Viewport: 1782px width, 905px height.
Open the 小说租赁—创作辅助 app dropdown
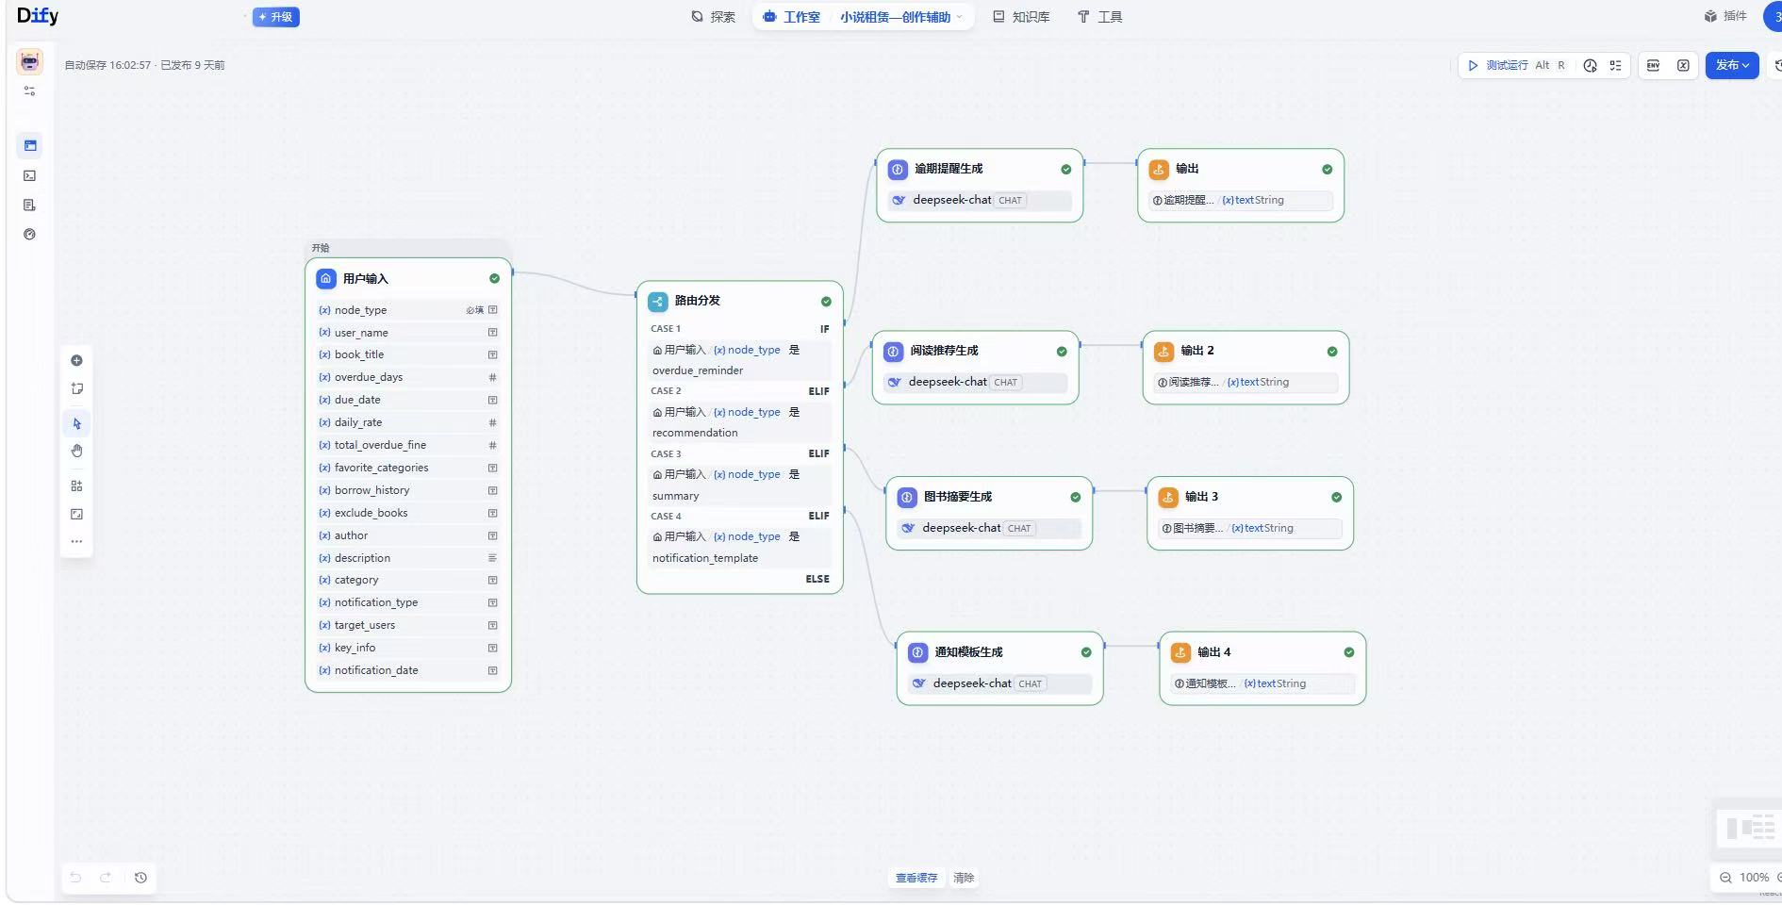pyautogui.click(x=901, y=17)
